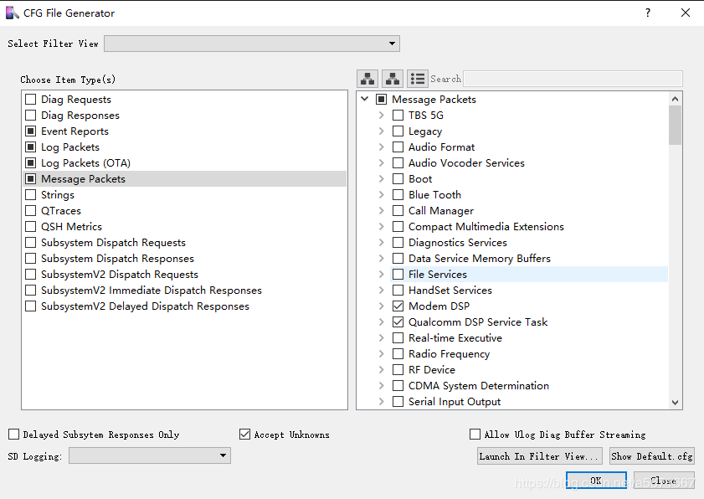
Task: Uncheck the Modem DSP checkbox
Action: tap(398, 306)
